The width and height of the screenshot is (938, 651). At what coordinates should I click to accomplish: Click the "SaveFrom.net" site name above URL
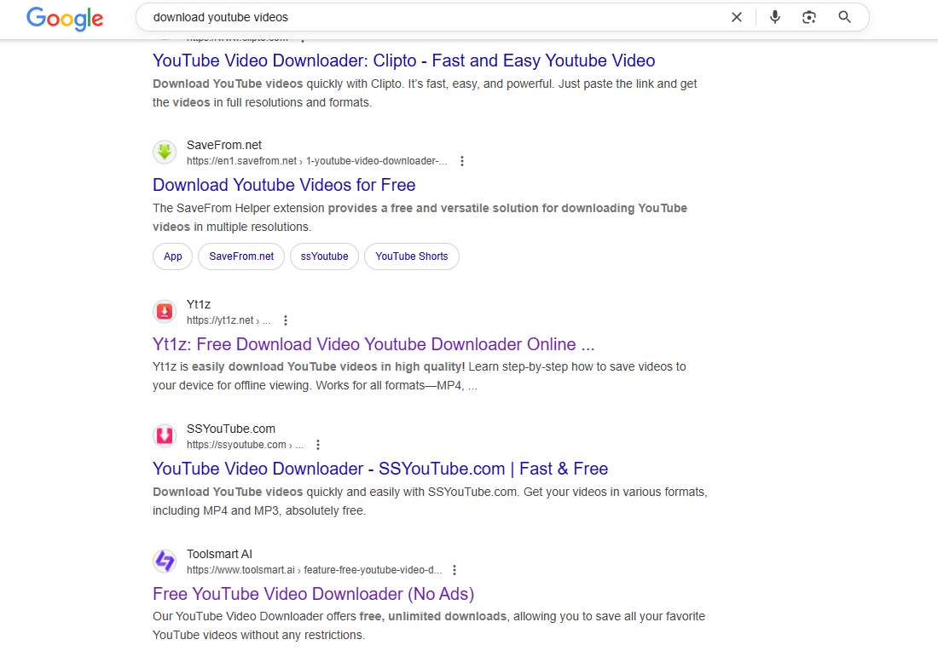224,145
